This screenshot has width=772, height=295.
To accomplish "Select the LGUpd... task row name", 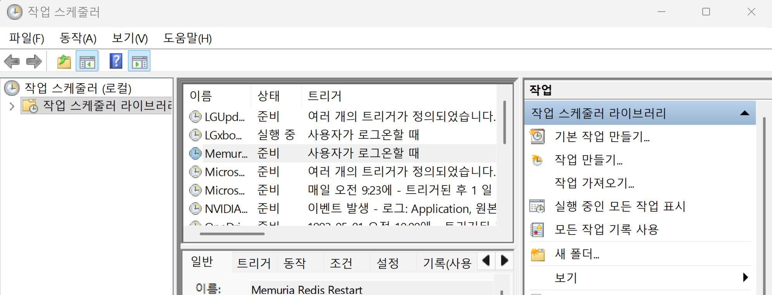I will [225, 117].
